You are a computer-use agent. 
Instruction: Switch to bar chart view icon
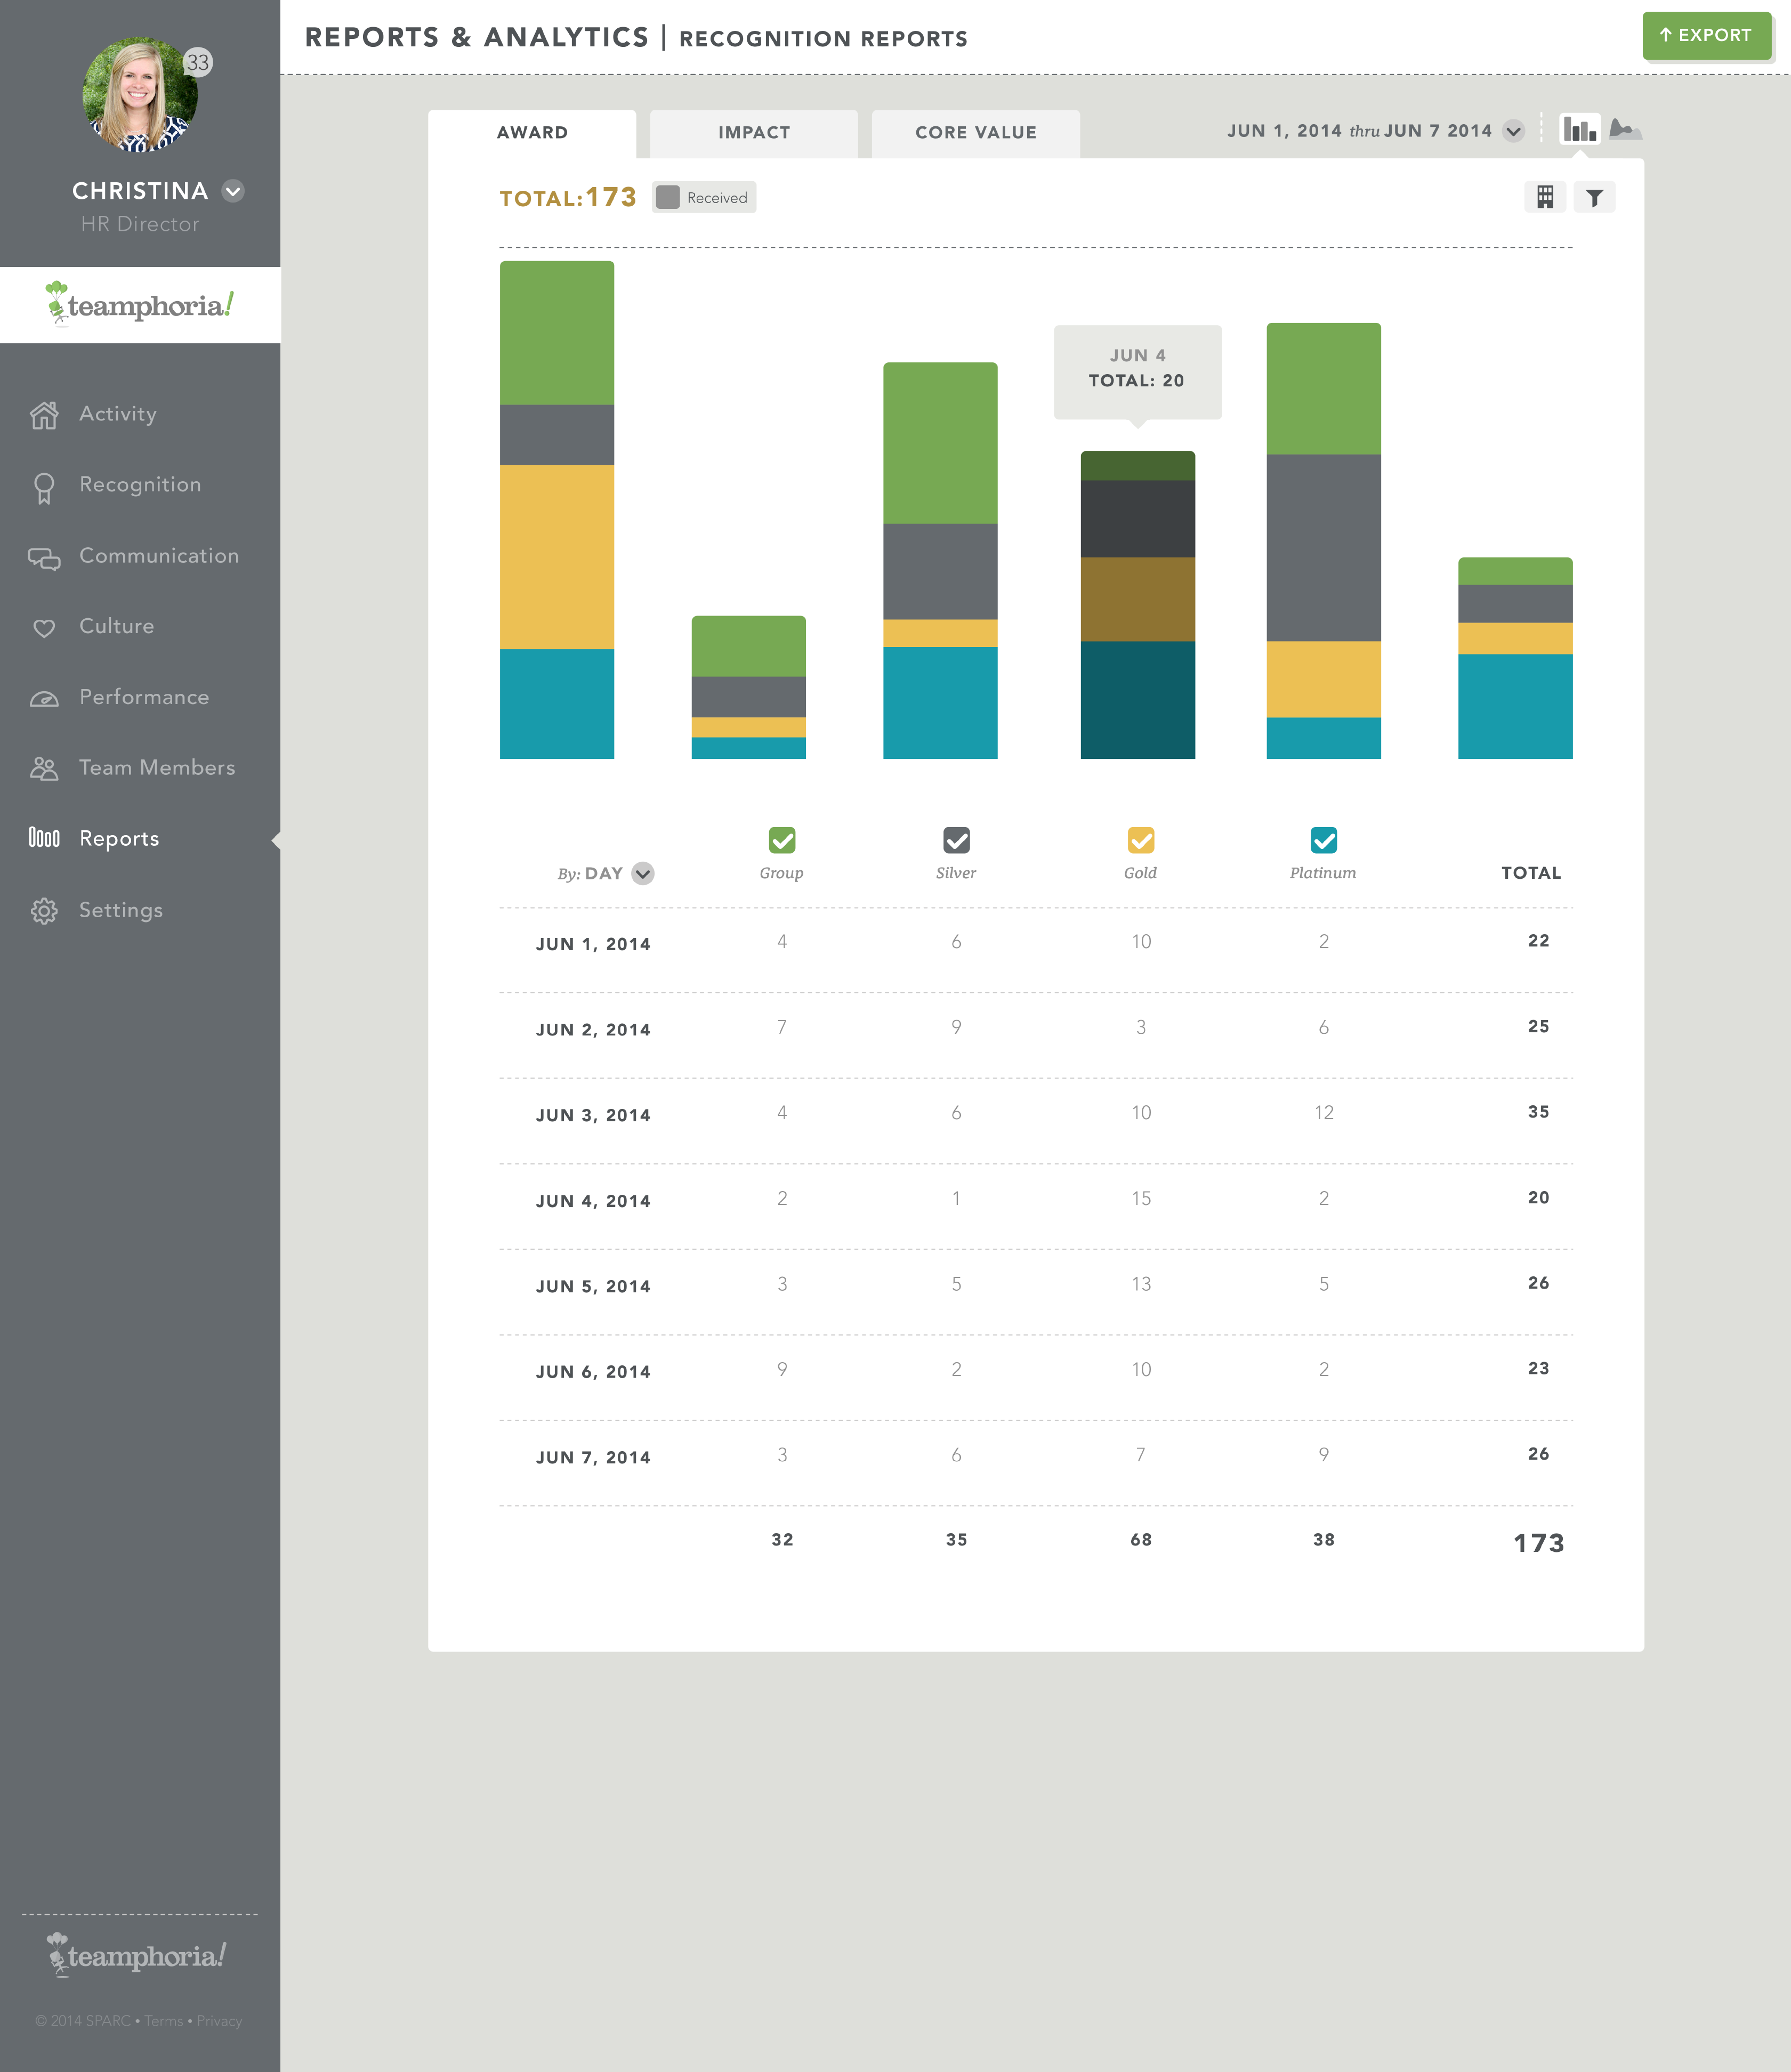click(1579, 130)
